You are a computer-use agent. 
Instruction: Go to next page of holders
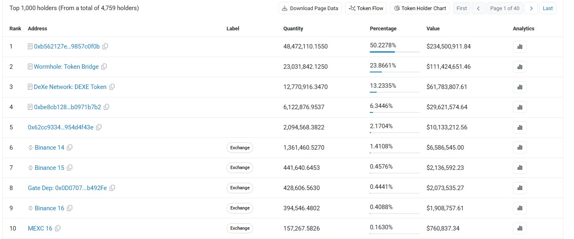point(531,8)
